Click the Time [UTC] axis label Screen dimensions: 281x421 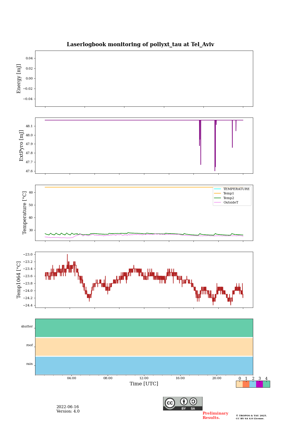coord(144,384)
